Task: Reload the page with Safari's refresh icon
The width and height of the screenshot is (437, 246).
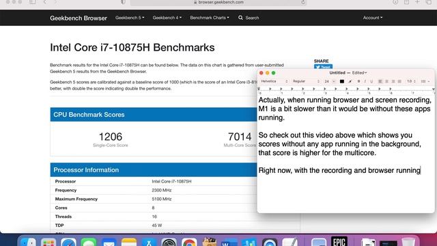Action: (303, 2)
